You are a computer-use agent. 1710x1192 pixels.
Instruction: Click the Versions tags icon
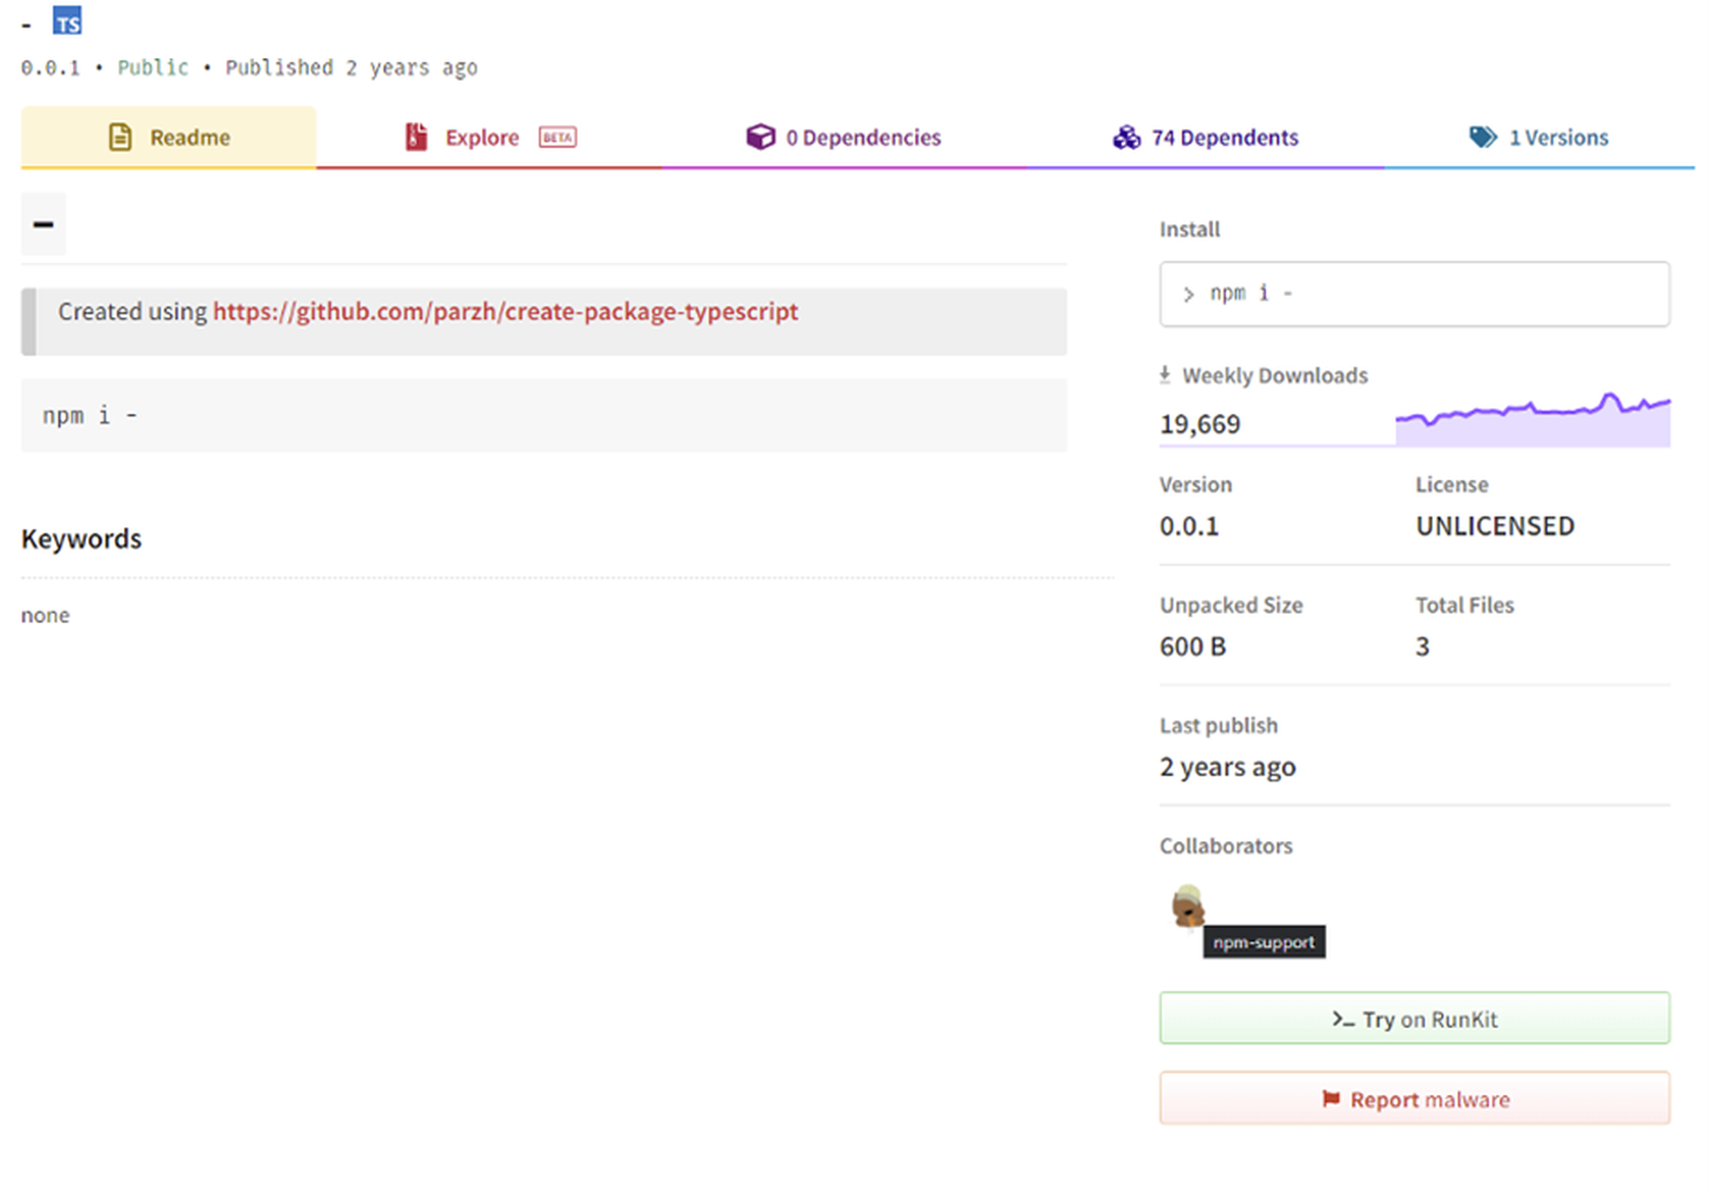coord(1483,137)
